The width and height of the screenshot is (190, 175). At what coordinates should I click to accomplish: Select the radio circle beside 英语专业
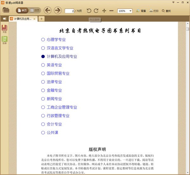43,65
